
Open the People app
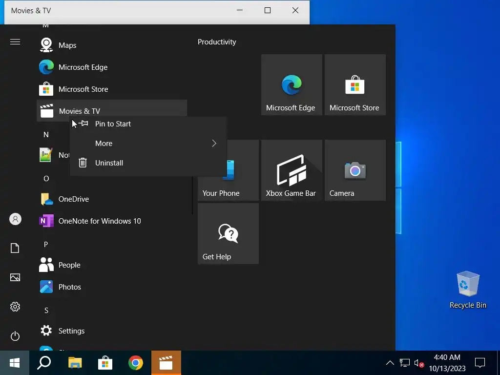pyautogui.click(x=112, y=265)
